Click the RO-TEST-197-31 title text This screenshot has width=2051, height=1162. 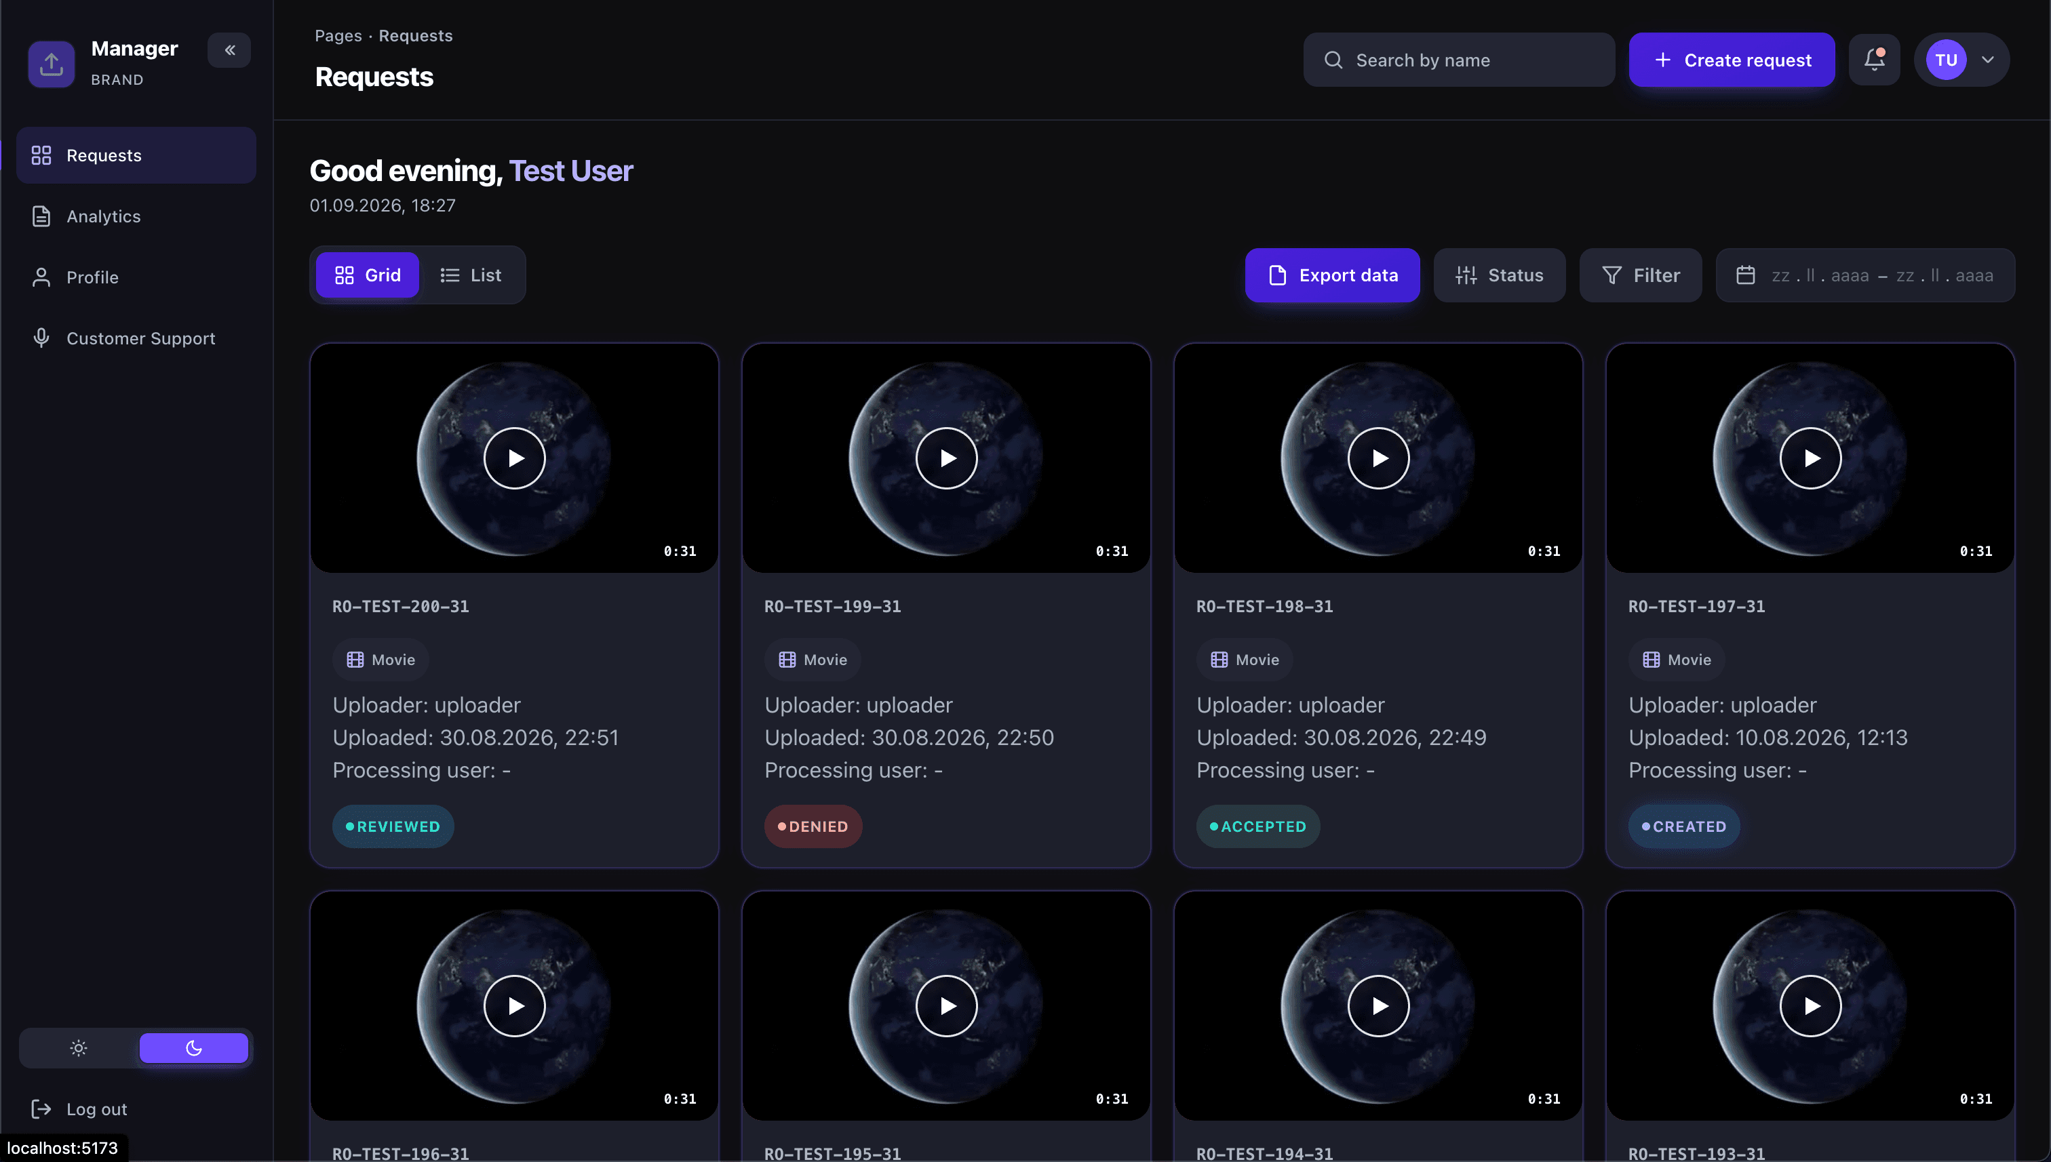coord(1696,607)
